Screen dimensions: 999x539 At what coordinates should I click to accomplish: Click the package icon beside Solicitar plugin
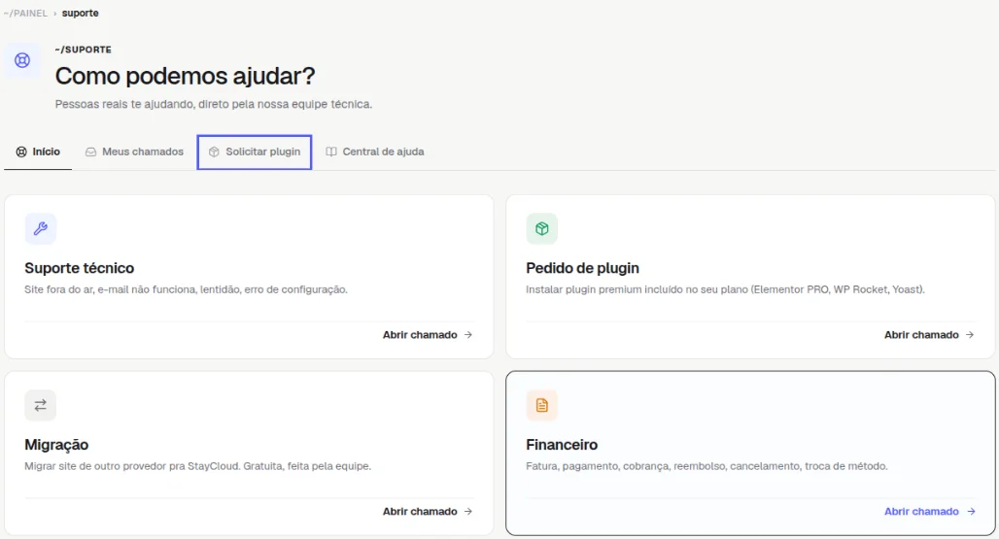coord(214,152)
